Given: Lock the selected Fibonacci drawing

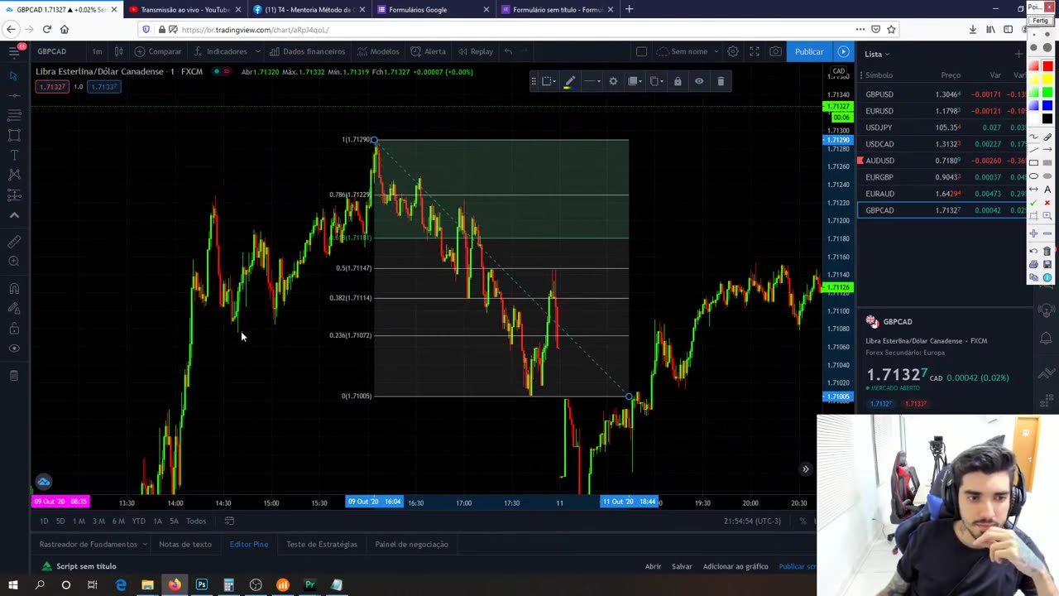Looking at the screenshot, I should click(x=678, y=81).
